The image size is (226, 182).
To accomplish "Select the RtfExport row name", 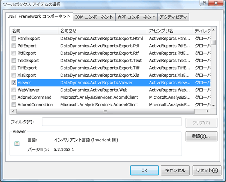I will pyautogui.click(x=27, y=53).
